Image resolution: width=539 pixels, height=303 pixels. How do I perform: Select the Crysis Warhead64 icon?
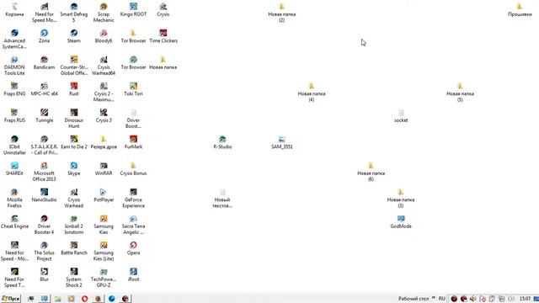point(104,66)
